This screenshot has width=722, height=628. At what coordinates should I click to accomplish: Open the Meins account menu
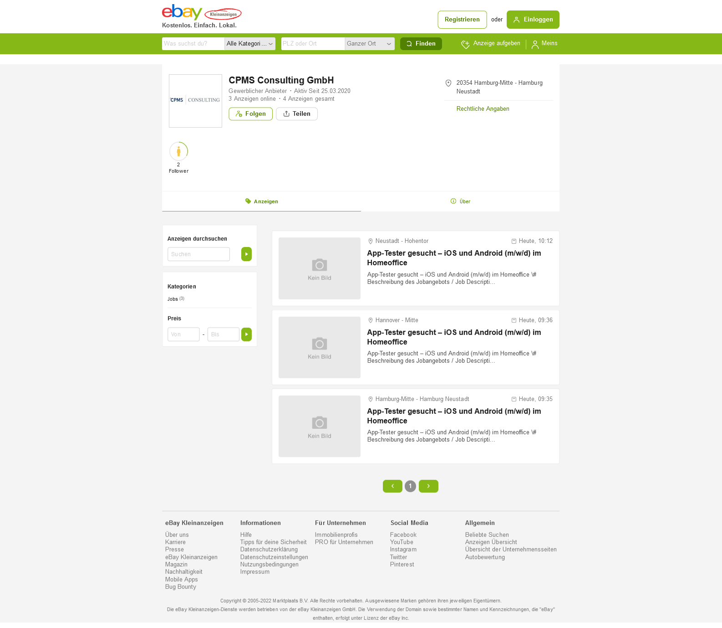pyautogui.click(x=544, y=44)
